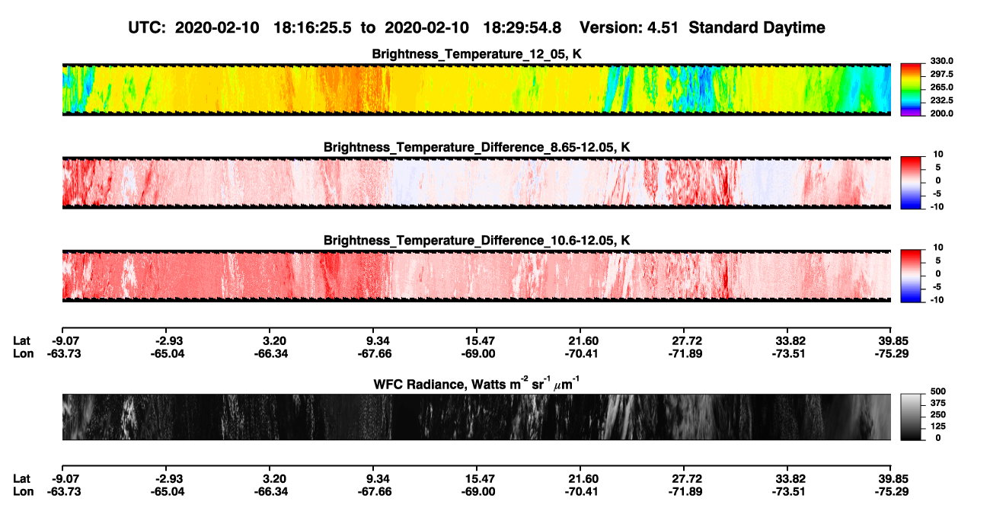The width and height of the screenshot is (990, 508).
Task: Click upper axis longitude label -69.00
Action: [480, 353]
